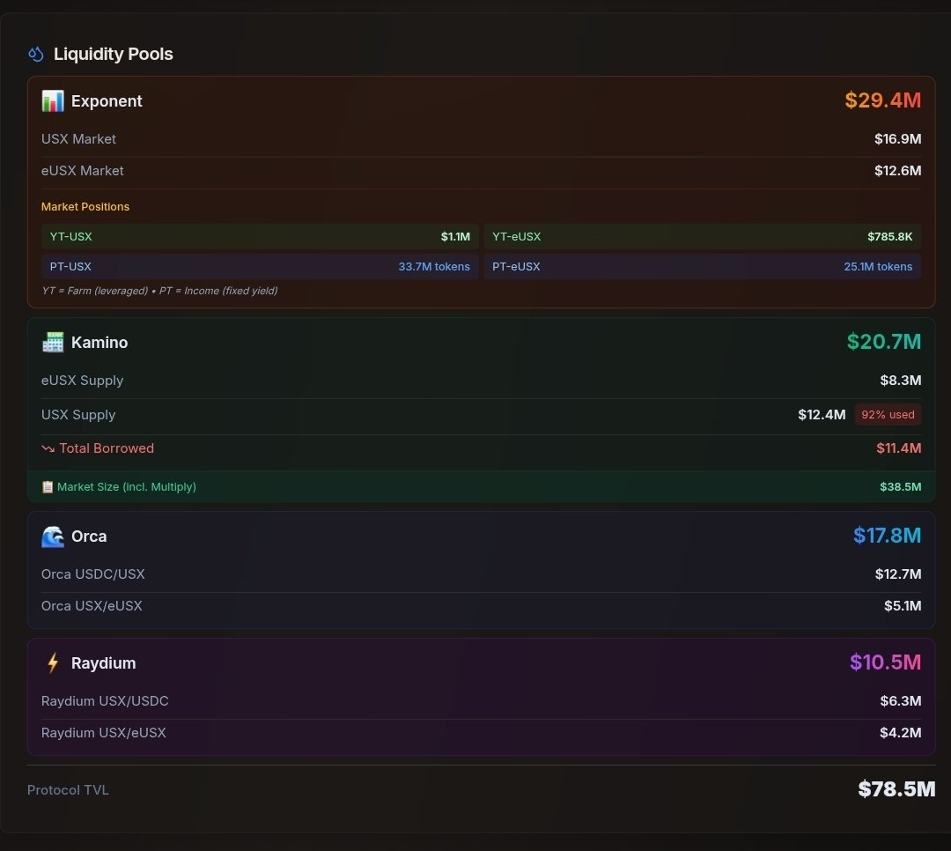This screenshot has width=951, height=851.
Task: Click the Orca pool name
Action: pos(89,536)
